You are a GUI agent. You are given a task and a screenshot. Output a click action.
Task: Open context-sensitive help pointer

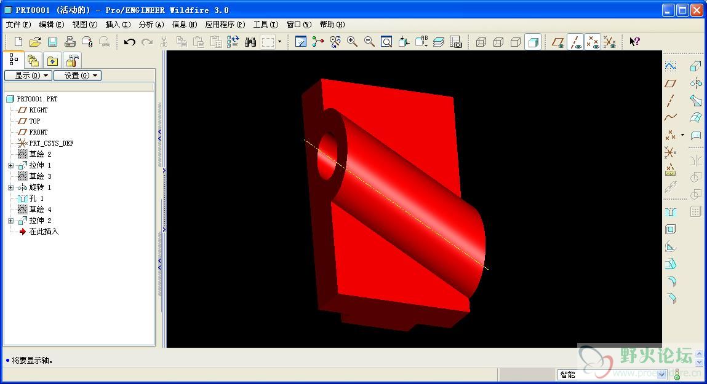click(634, 42)
